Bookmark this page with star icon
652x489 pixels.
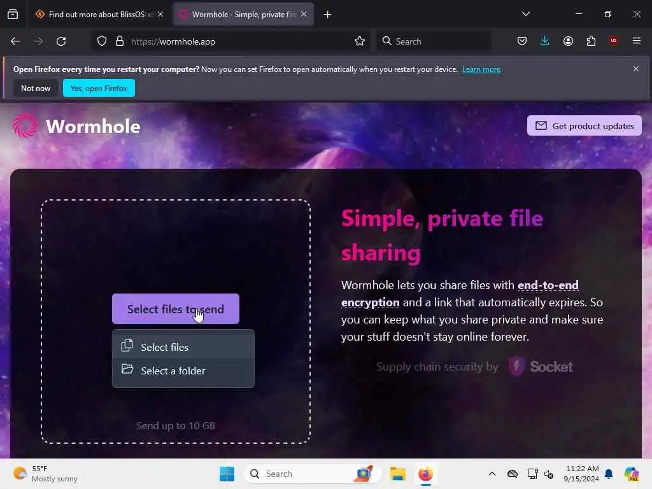pos(360,41)
